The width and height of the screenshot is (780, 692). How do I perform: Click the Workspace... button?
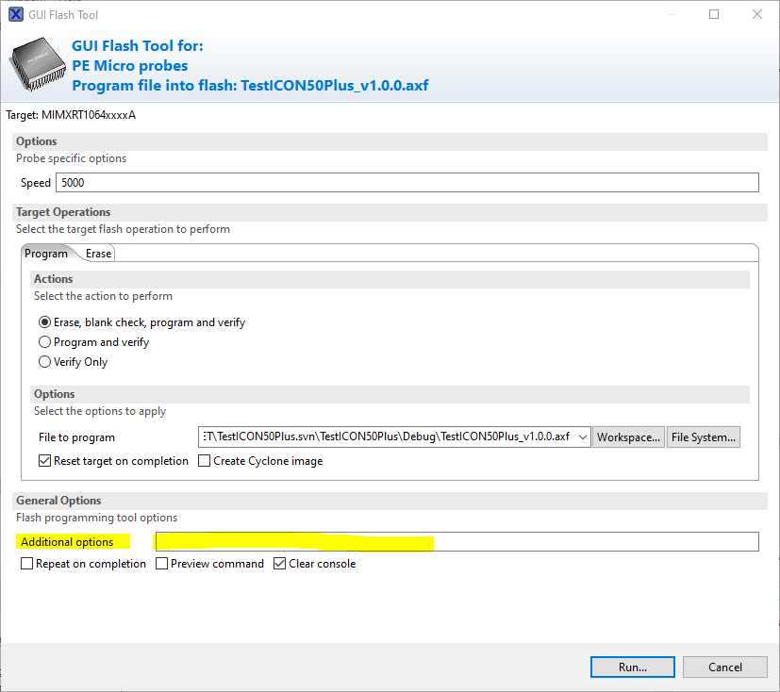[627, 437]
